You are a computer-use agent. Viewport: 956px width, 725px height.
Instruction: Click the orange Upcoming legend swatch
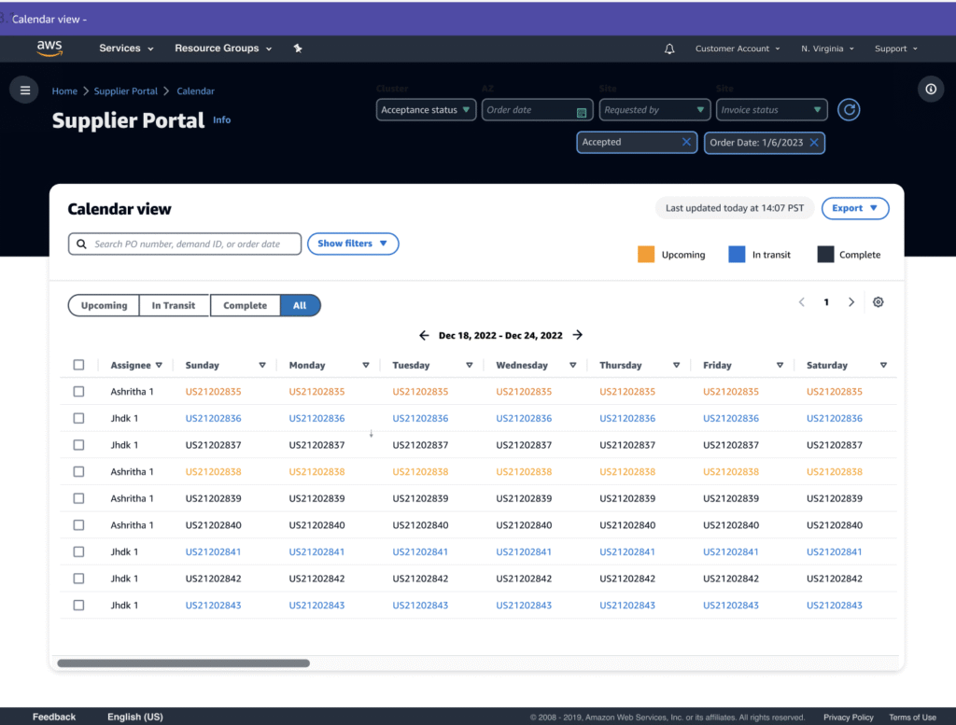click(x=646, y=254)
